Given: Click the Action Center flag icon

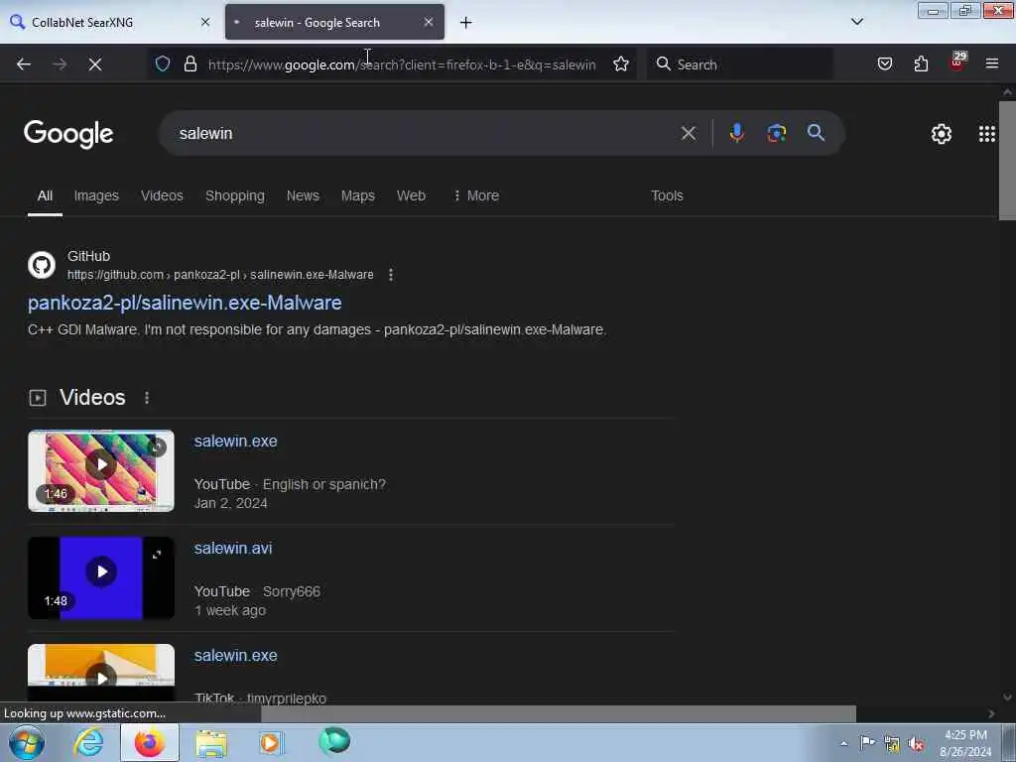Looking at the screenshot, I should click(867, 742).
